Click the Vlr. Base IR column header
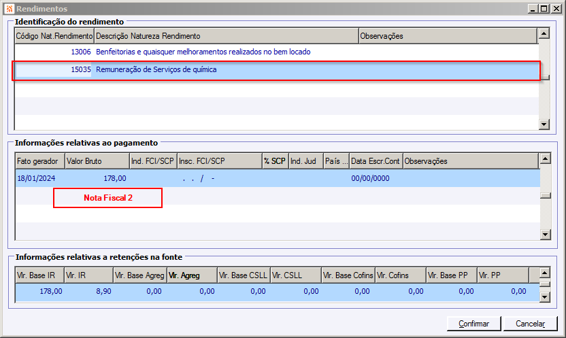 39,275
